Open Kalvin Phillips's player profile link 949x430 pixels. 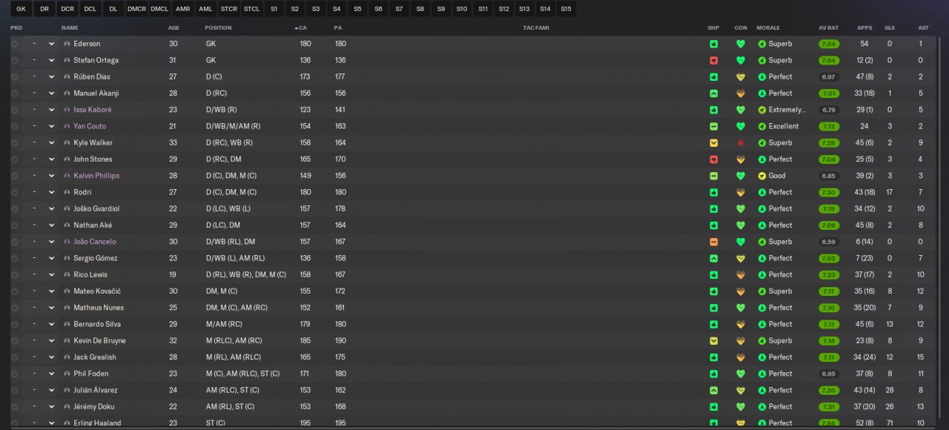96,176
